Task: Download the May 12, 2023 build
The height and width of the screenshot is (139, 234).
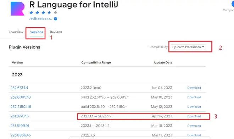Action: (x=194, y=107)
